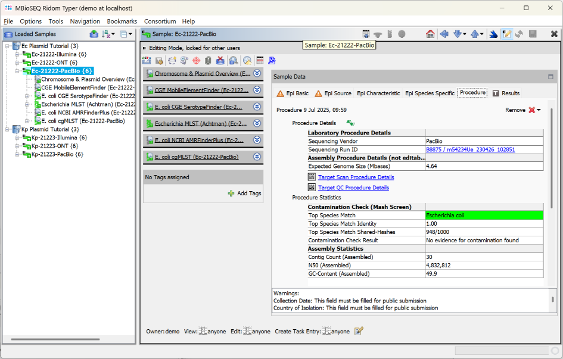563x359 pixels.
Task: Collapse the Ec Plasmid Tutorial tree node
Action: click(x=7, y=46)
